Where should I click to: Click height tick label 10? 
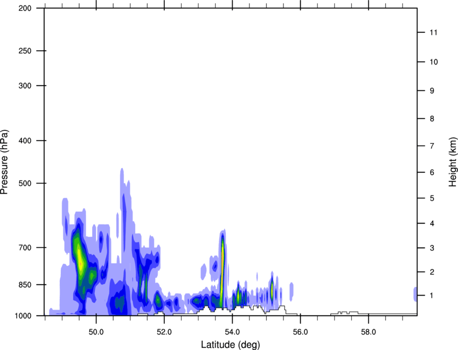[433, 62]
